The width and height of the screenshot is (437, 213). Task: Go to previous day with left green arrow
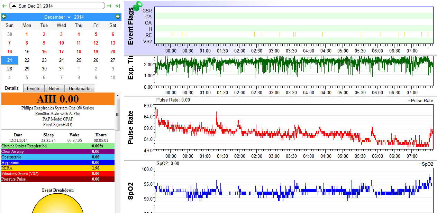click(x=4, y=6)
